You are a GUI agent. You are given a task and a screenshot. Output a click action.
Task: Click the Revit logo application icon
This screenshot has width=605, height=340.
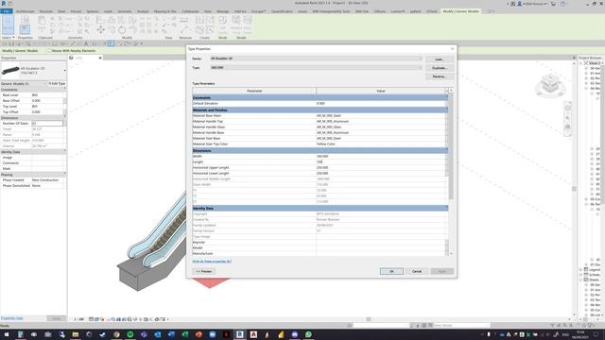coord(4,4)
